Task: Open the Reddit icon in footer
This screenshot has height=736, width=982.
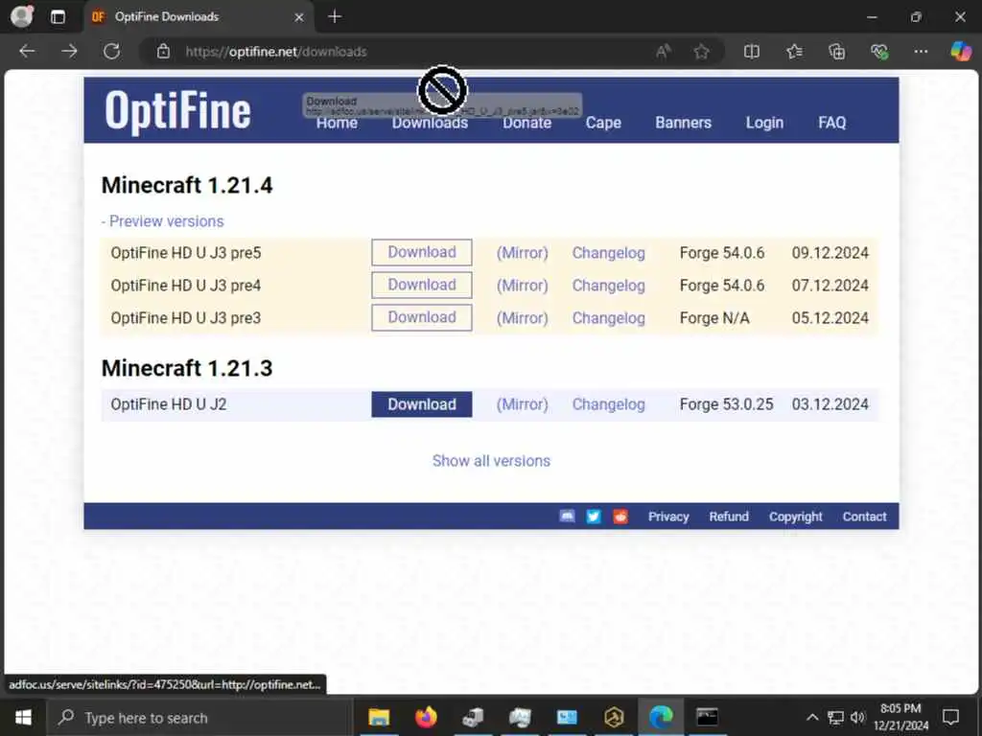Action: click(620, 517)
